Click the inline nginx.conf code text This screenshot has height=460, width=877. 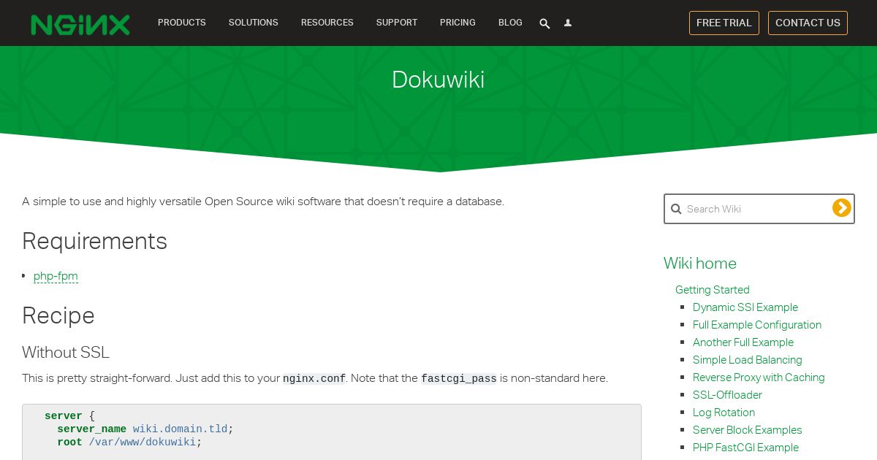click(314, 379)
